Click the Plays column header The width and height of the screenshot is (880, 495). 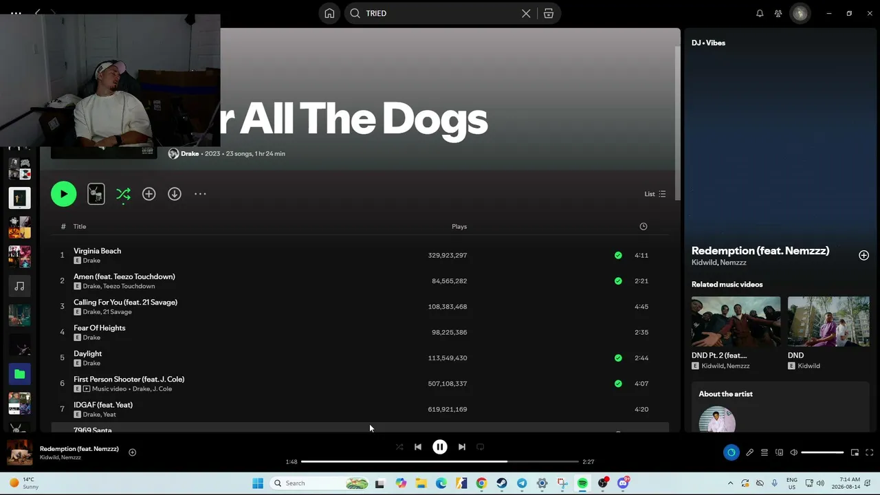tap(459, 226)
